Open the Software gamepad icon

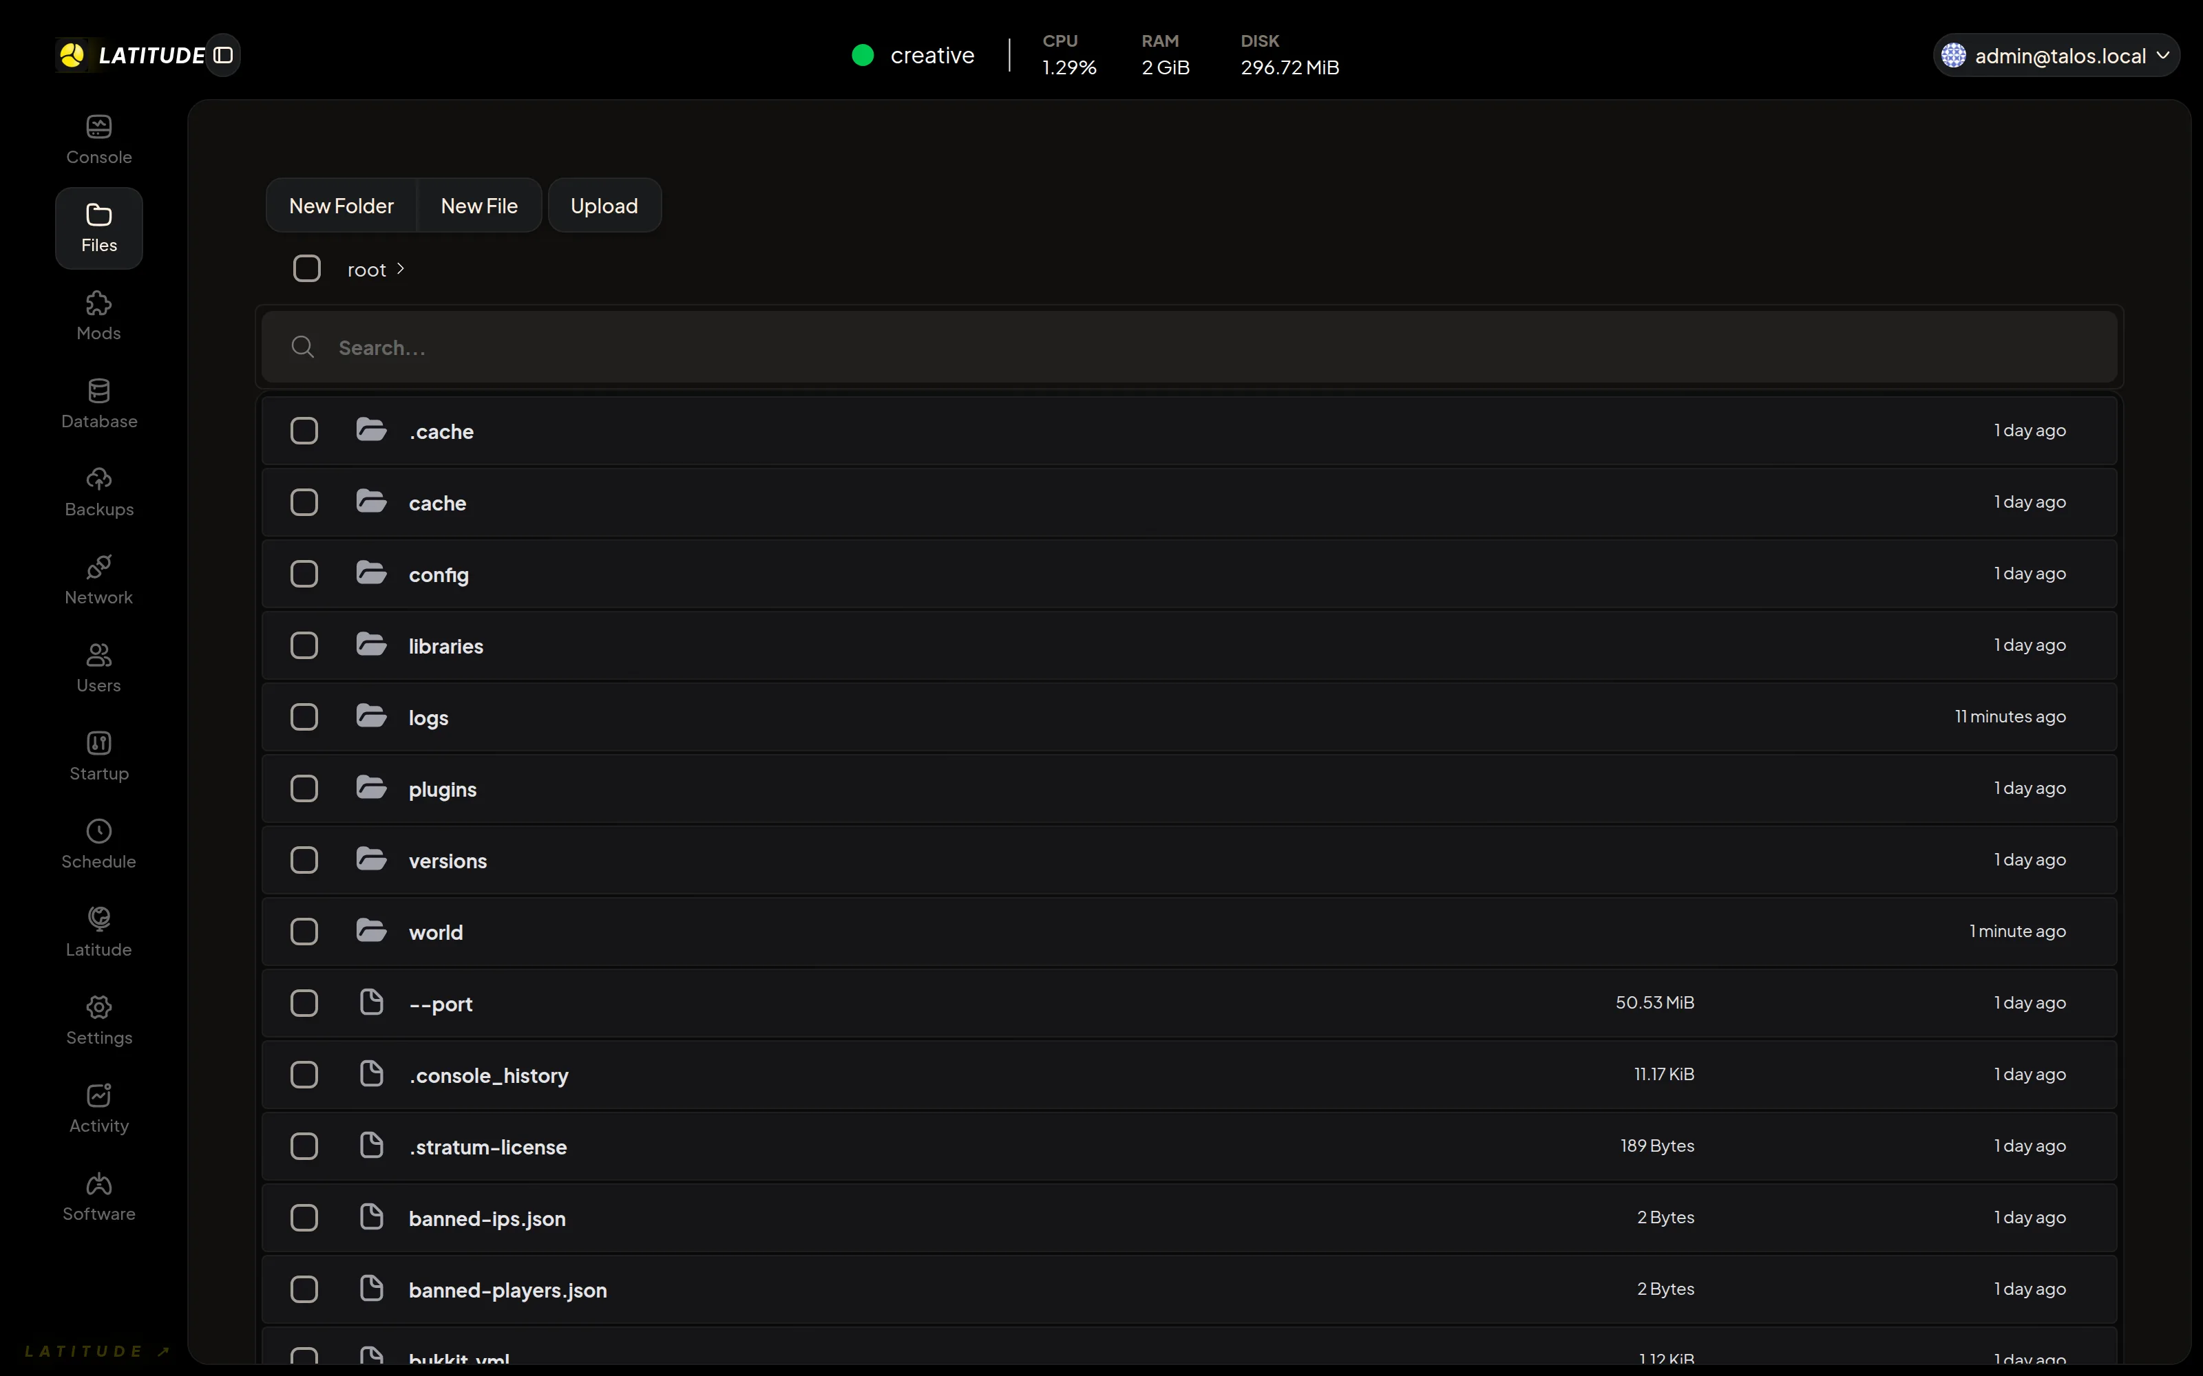click(98, 1184)
